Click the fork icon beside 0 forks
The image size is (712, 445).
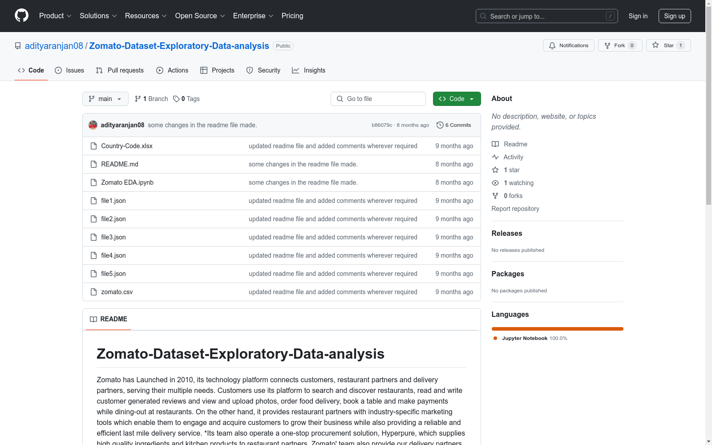pos(495,196)
